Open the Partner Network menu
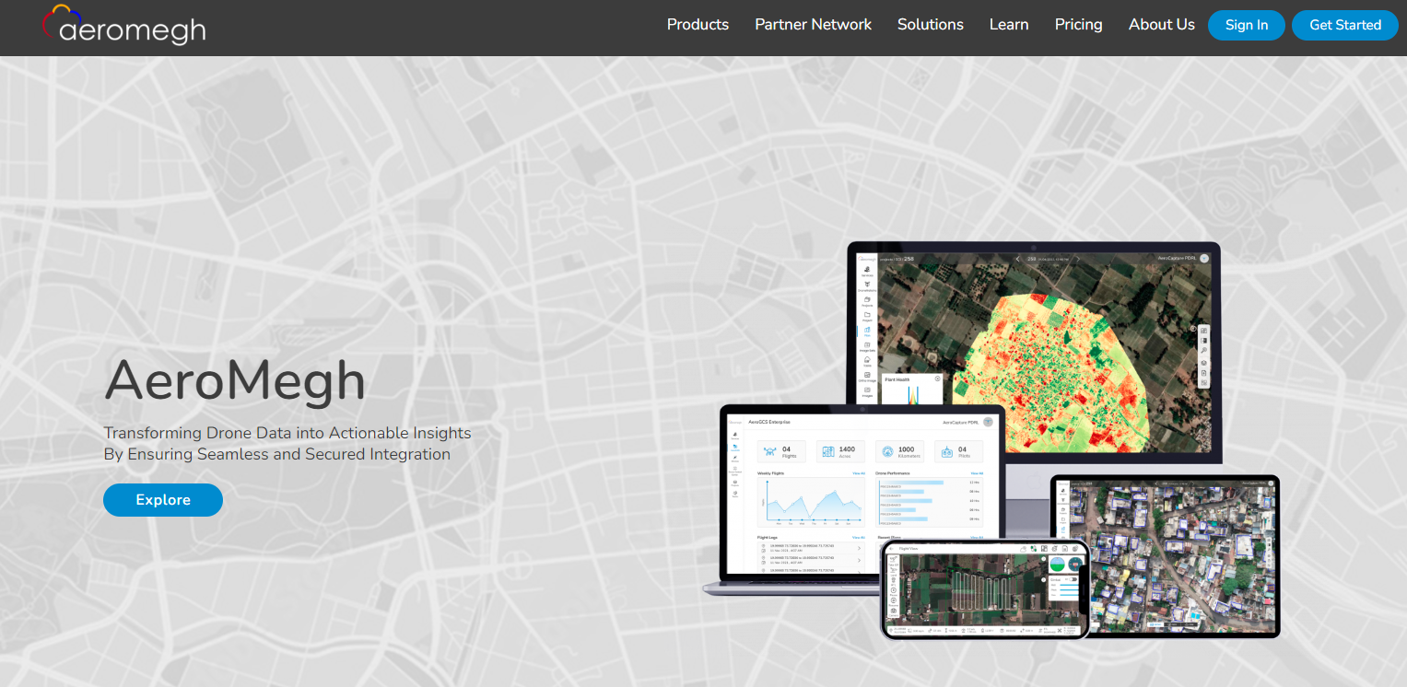1407x687 pixels. point(813,25)
